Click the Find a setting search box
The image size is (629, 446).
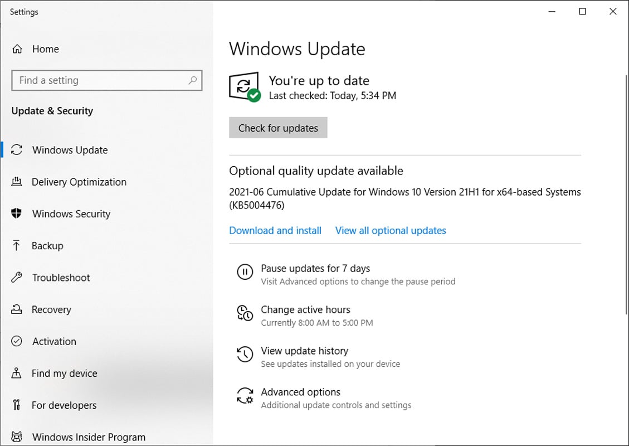(x=107, y=80)
